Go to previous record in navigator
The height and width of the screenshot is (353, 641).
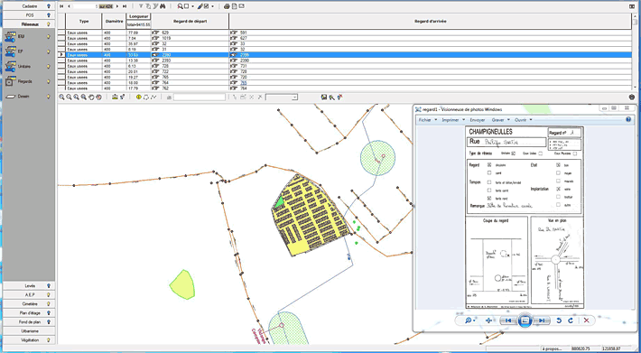click(69, 6)
